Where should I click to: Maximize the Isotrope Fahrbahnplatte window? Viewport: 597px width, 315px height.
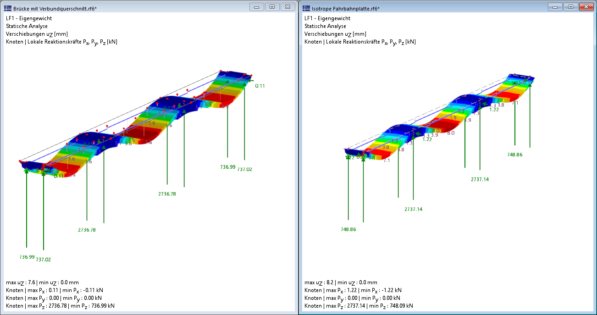[x=570, y=7]
